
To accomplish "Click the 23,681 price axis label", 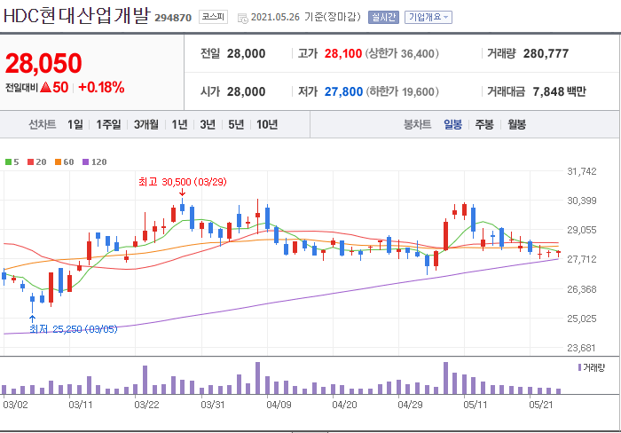I will coord(581,348).
